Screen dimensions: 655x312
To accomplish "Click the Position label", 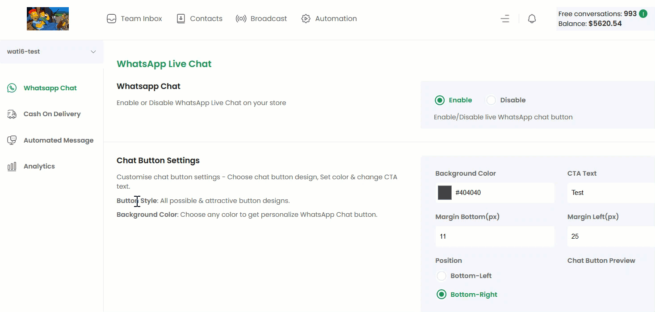I will click(x=449, y=261).
